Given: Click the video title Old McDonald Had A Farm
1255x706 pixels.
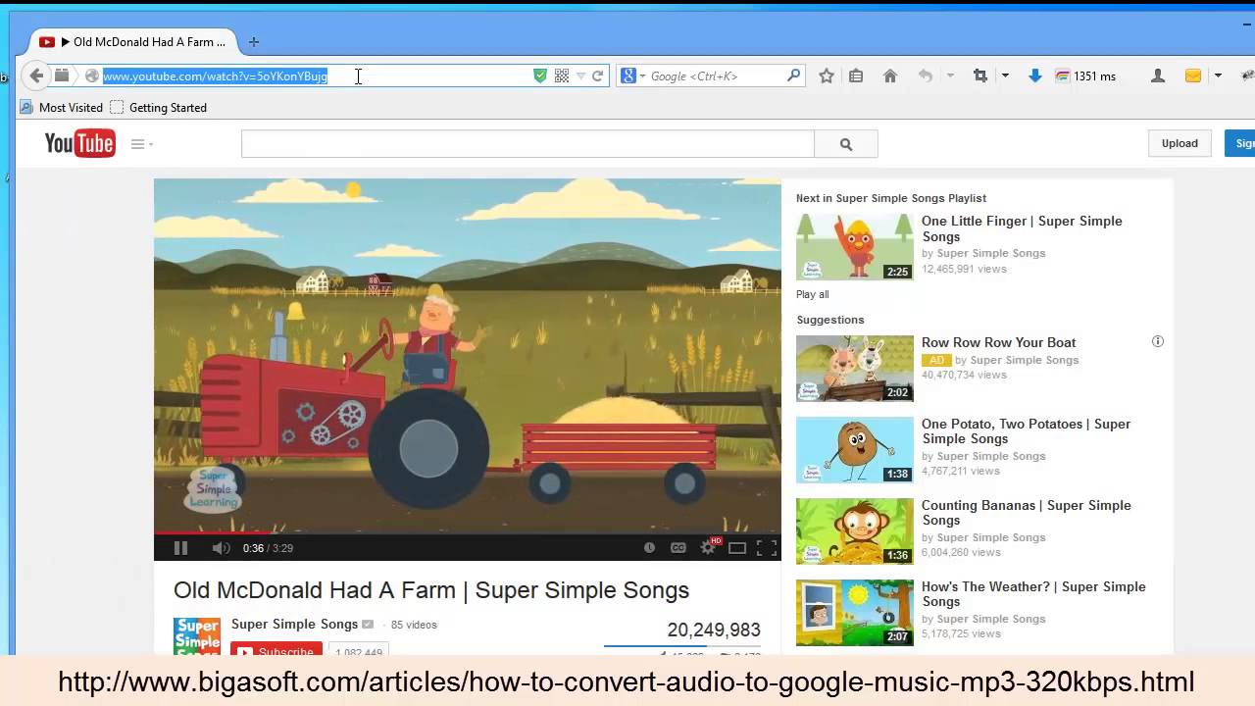Looking at the screenshot, I should (431, 590).
